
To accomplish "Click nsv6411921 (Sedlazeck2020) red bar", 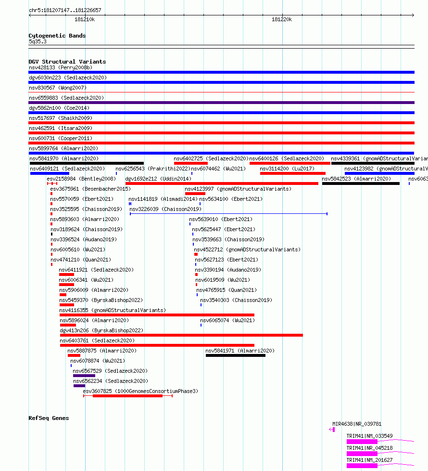I will coord(66,275).
